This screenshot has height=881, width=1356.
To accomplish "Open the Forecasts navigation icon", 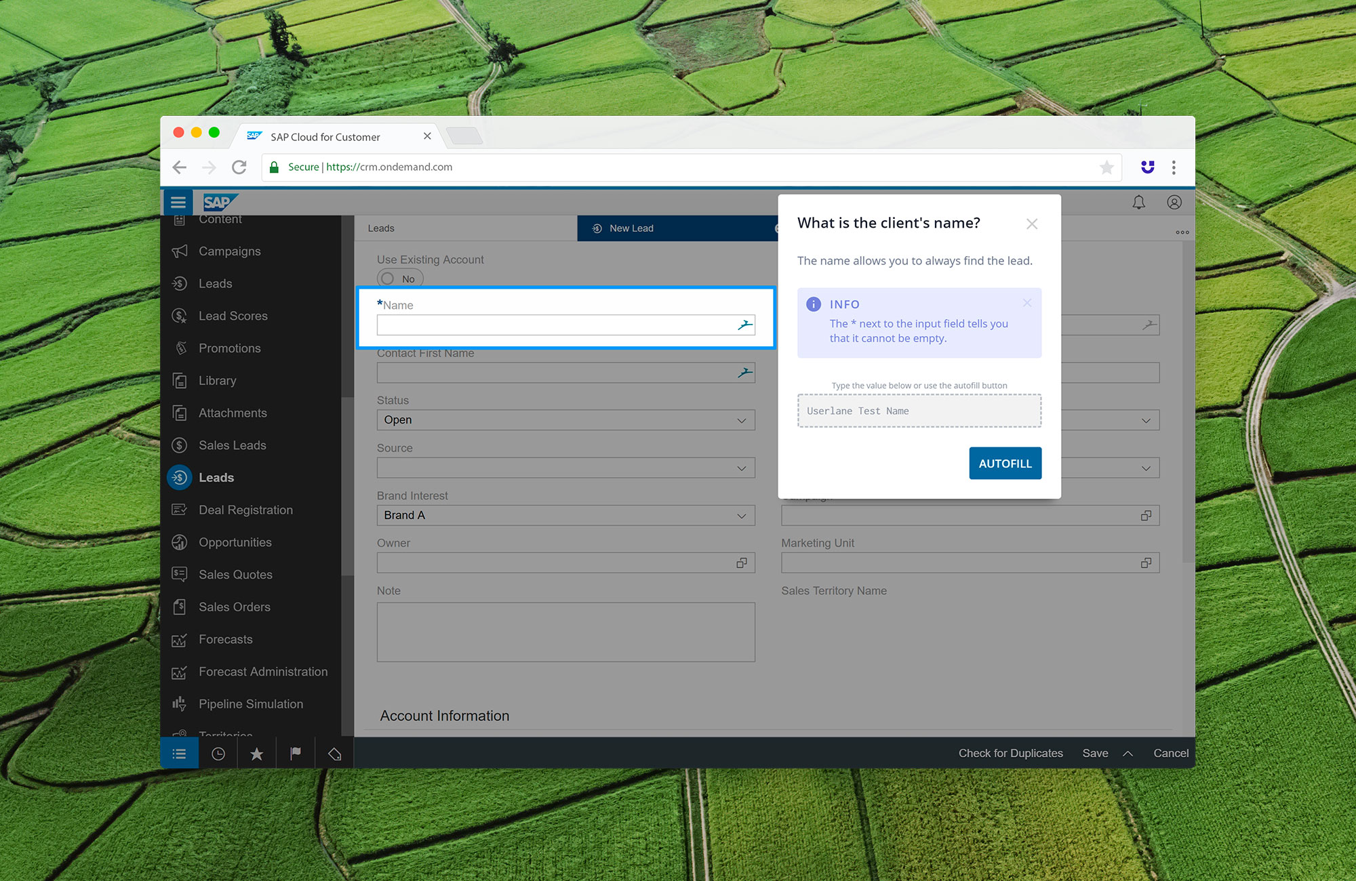I will coord(181,639).
